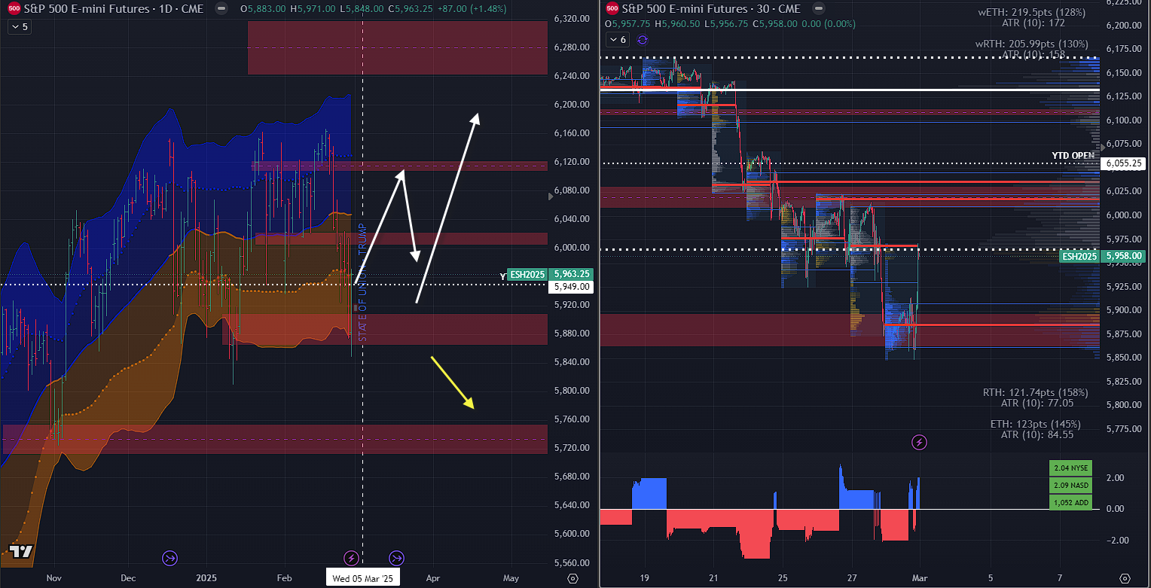Click the TradingView logo in the daily chart corner
1151x588 pixels.
tap(21, 551)
